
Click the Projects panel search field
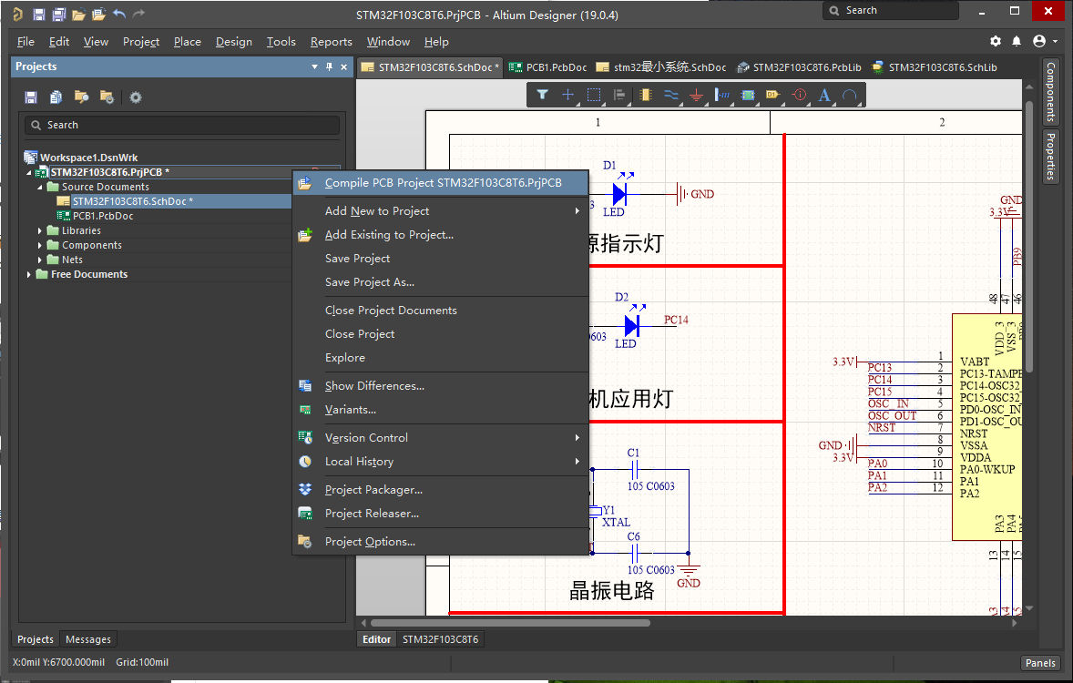click(182, 126)
